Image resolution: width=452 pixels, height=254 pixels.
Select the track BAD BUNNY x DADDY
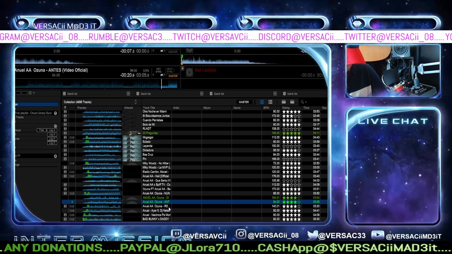156,219
